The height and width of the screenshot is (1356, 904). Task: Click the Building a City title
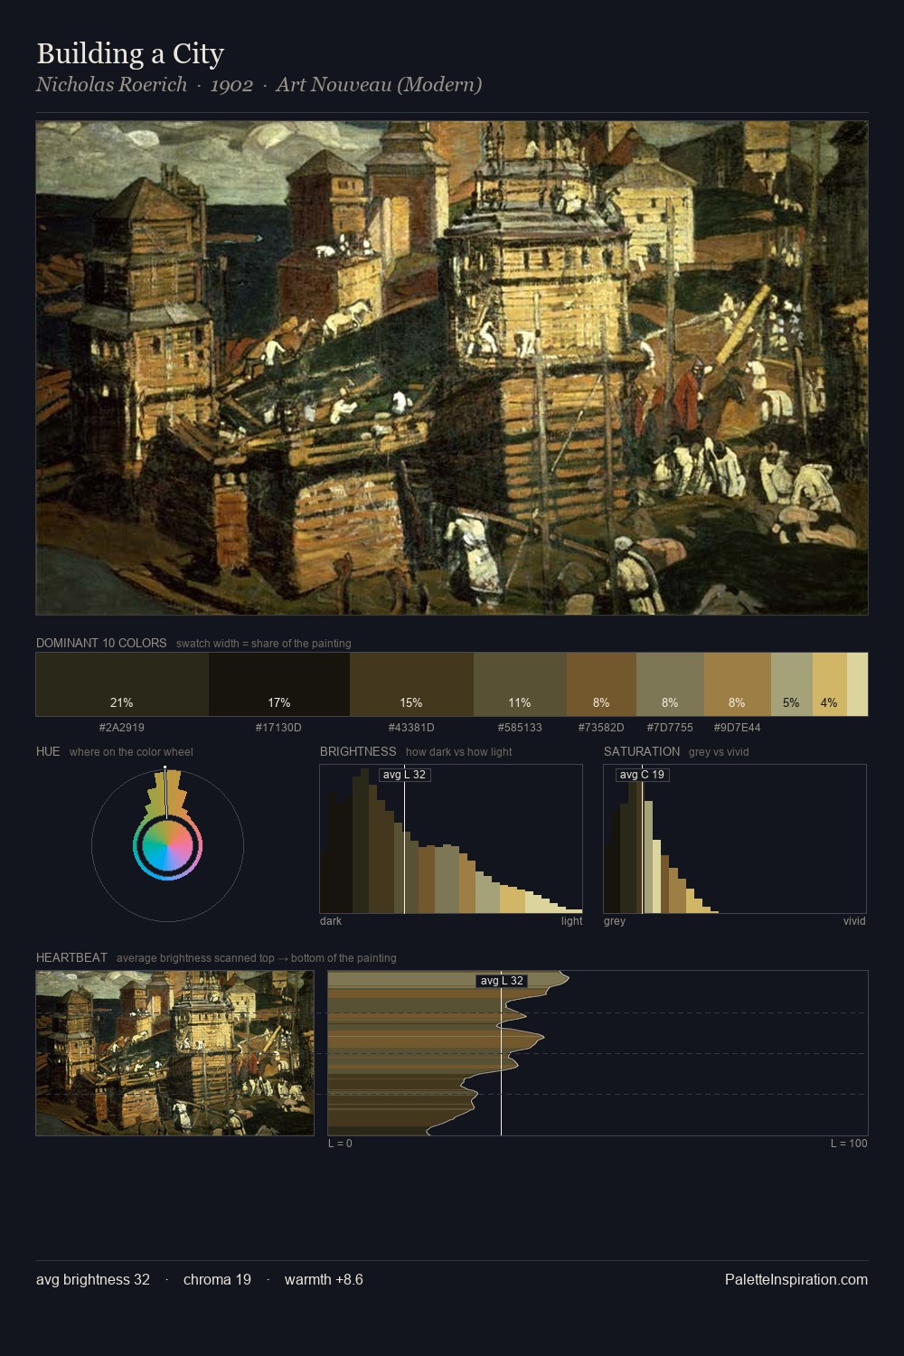[x=130, y=53]
